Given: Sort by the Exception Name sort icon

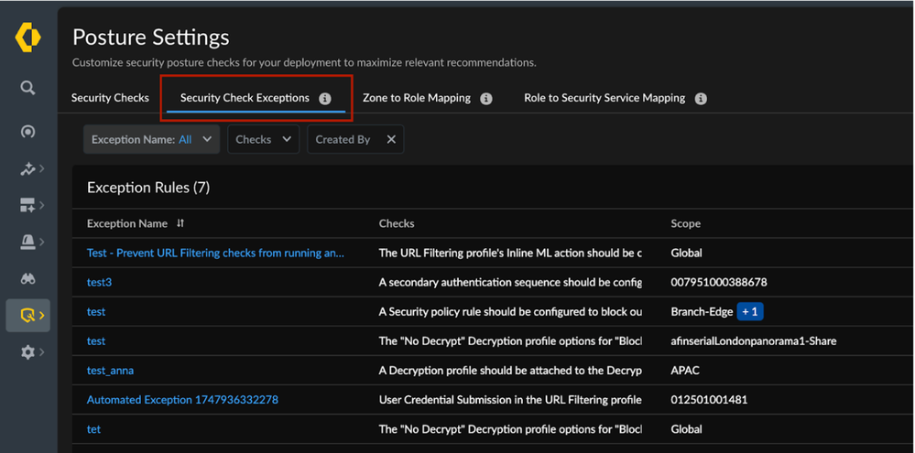Looking at the screenshot, I should 180,223.
